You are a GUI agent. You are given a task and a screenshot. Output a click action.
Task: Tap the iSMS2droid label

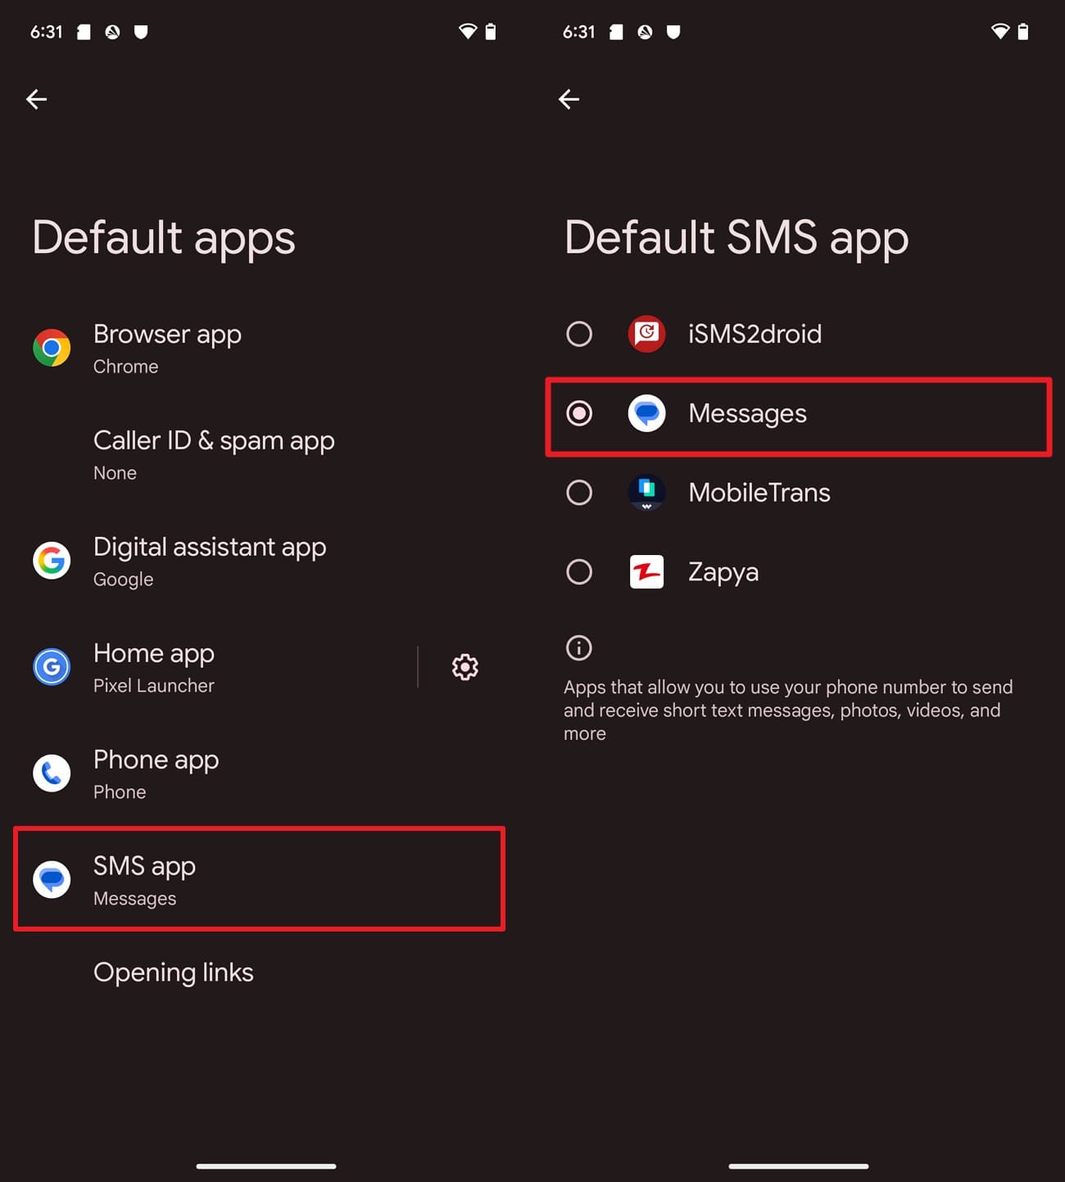pos(755,334)
